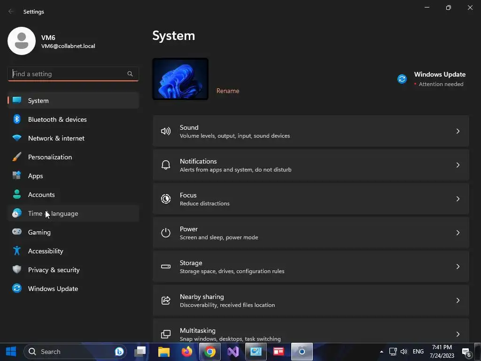481x361 pixels.
Task: Click the search magnifier in Find a setting
Action: click(x=130, y=74)
